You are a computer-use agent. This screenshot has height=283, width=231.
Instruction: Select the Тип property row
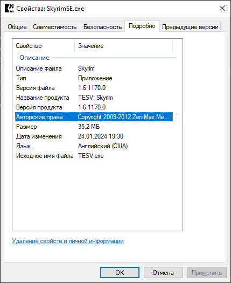pos(94,78)
